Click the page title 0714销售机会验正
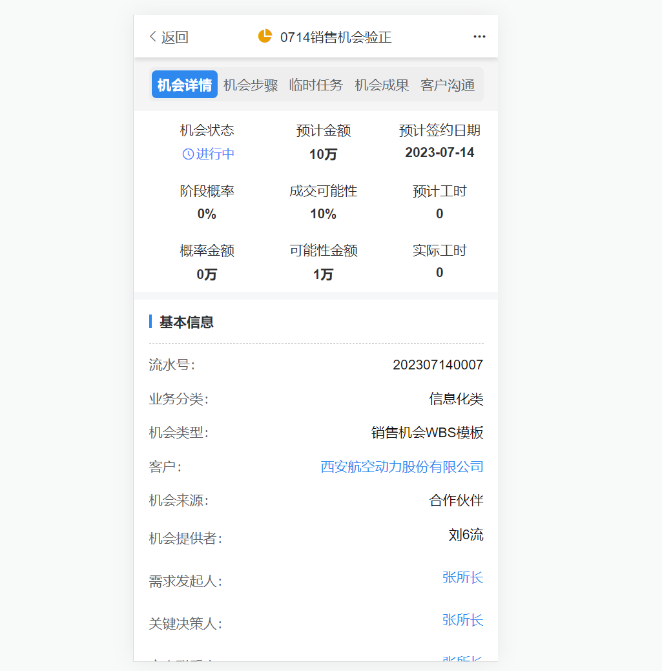This screenshot has height=671, width=662. [x=336, y=37]
